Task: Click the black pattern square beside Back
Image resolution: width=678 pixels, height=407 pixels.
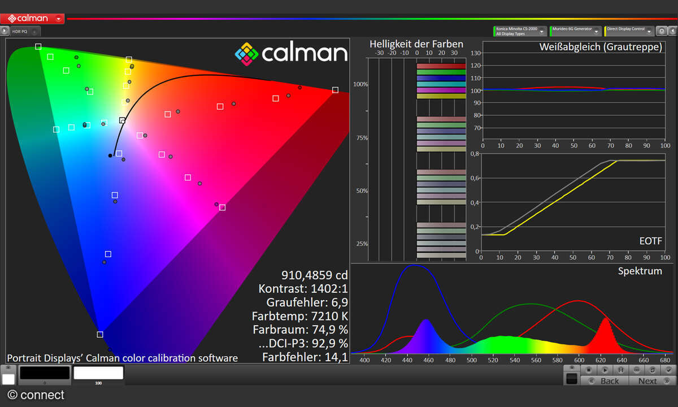Action: click(x=572, y=379)
